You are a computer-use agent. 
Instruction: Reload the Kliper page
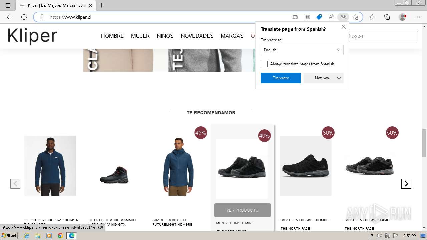tap(24, 17)
